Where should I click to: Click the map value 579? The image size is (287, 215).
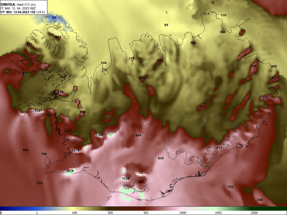point(40,183)
